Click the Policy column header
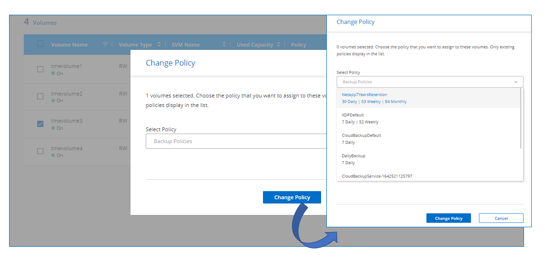The width and height of the screenshot is (545, 271). 299,45
